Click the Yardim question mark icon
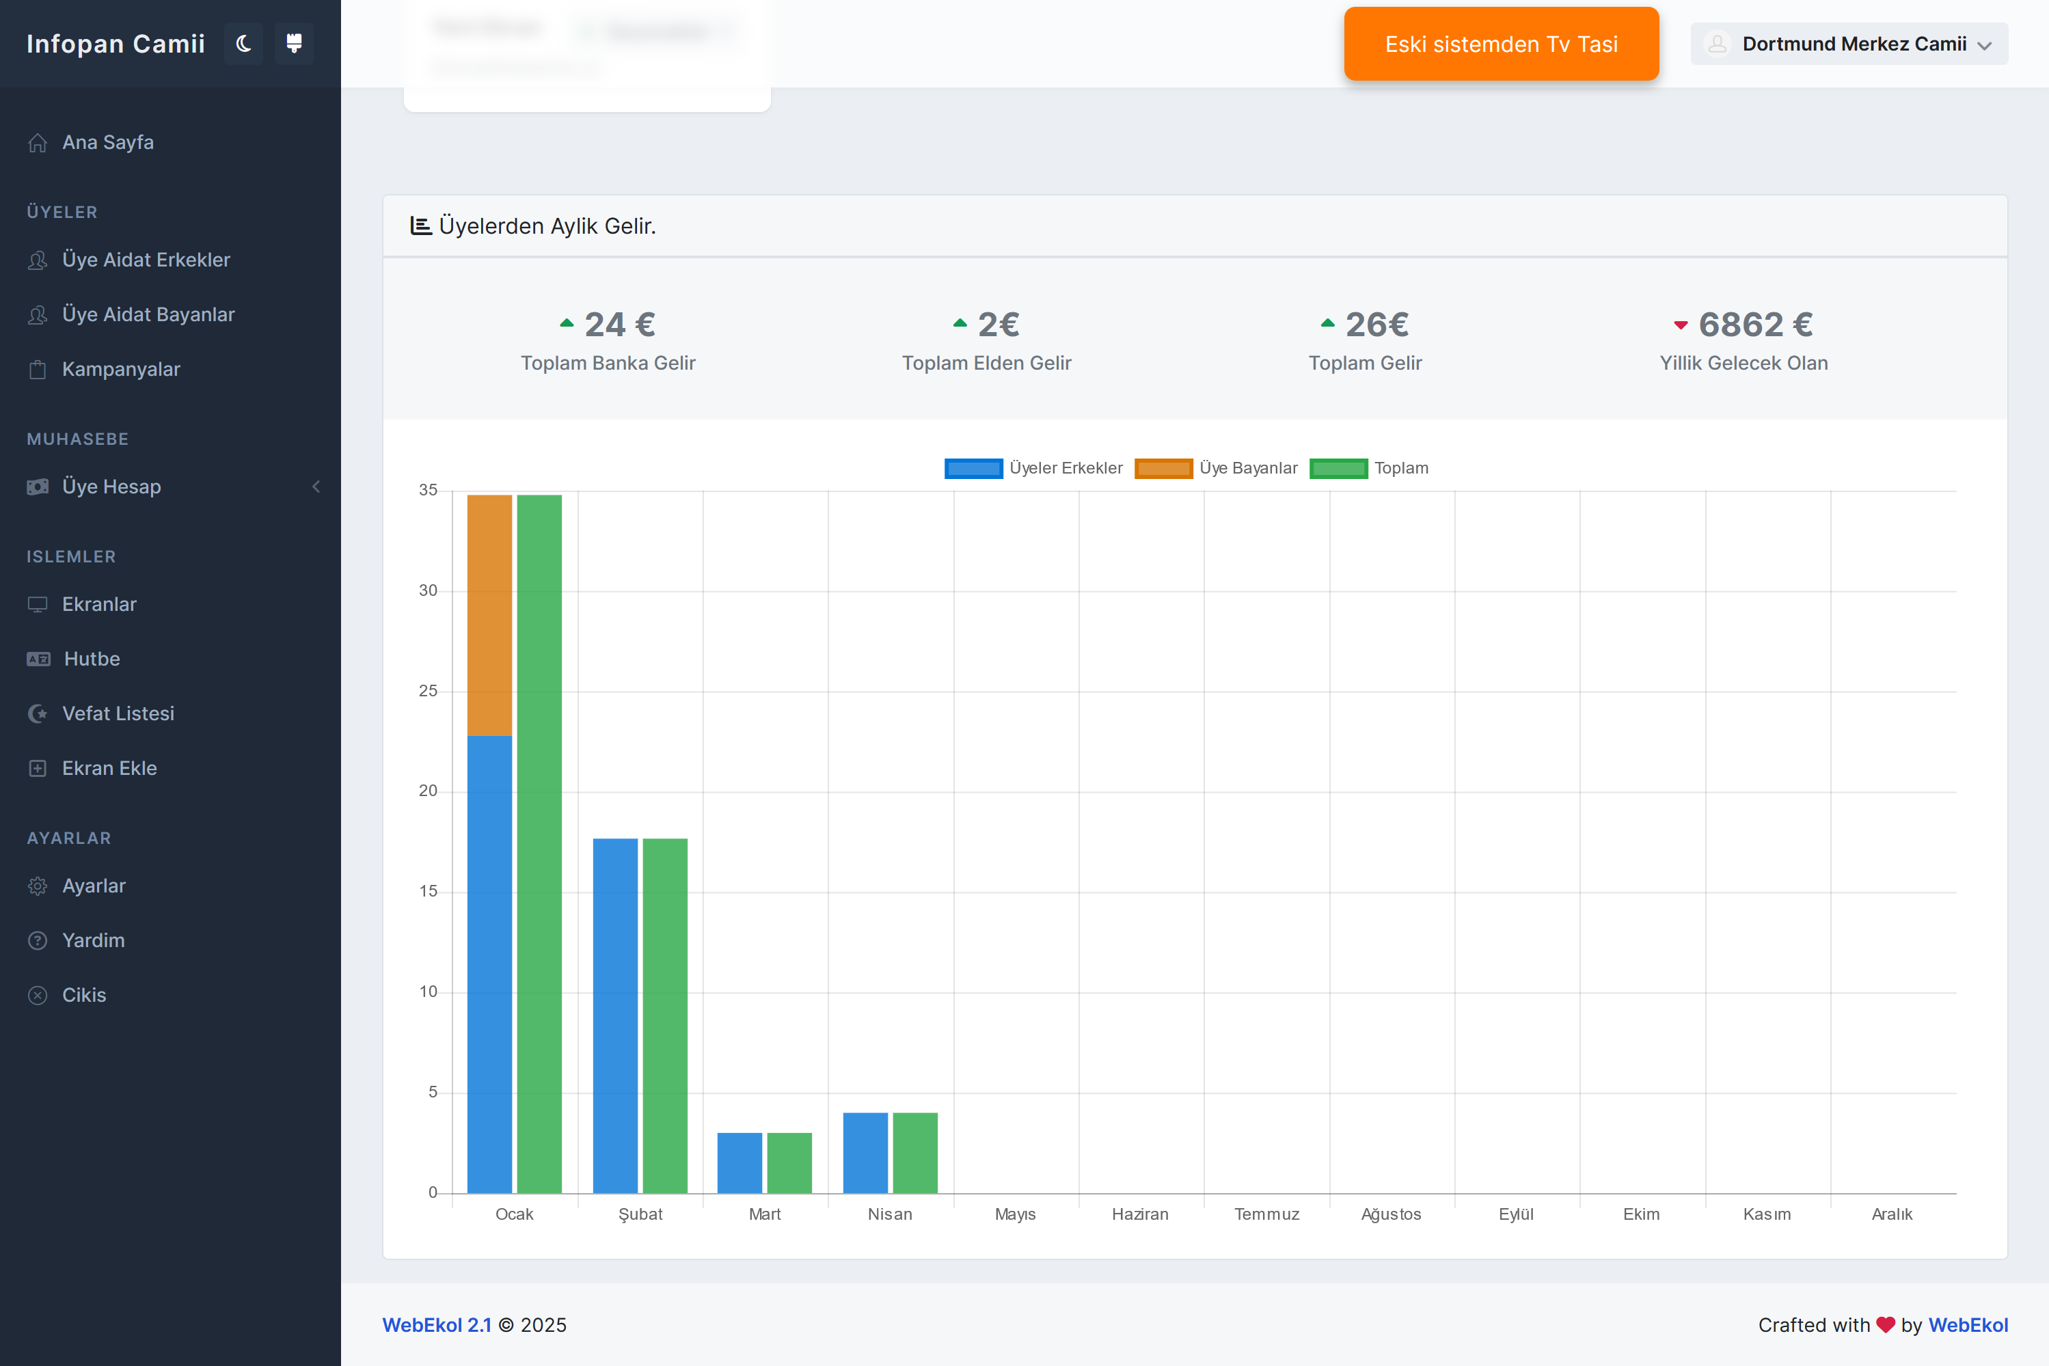 (x=38, y=941)
